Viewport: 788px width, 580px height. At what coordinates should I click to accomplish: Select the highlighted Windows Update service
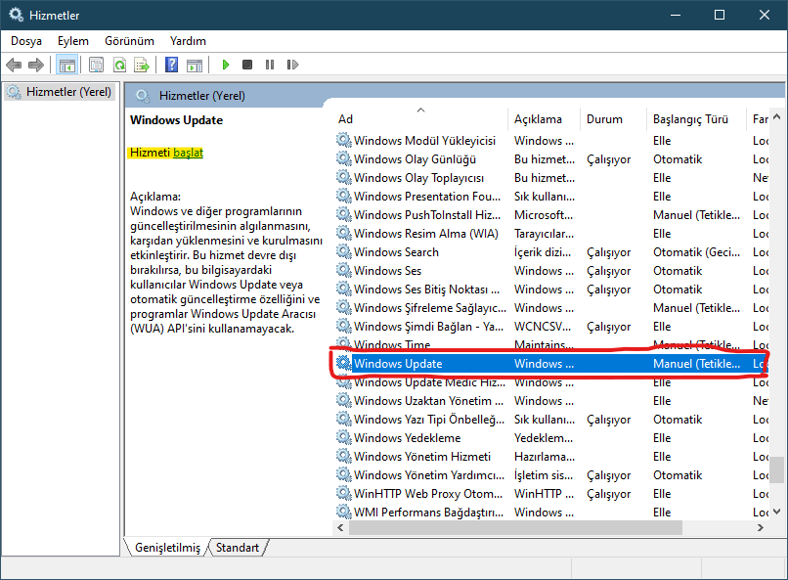551,364
